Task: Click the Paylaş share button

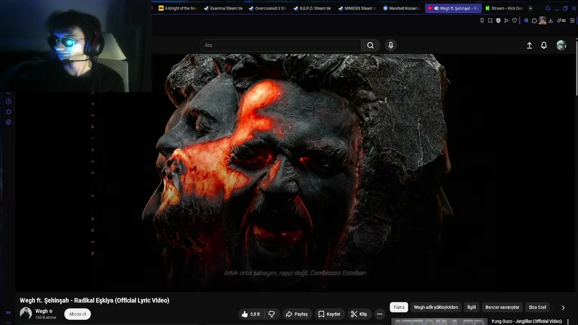Action: click(297, 314)
